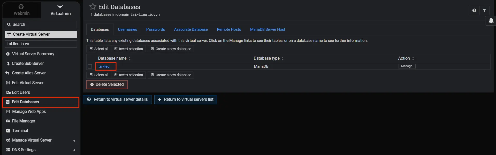Switch to the Databases tab
The image size is (496, 155).
(100, 29)
